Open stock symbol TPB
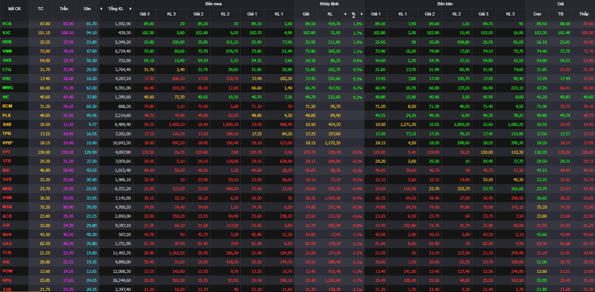 (7, 133)
